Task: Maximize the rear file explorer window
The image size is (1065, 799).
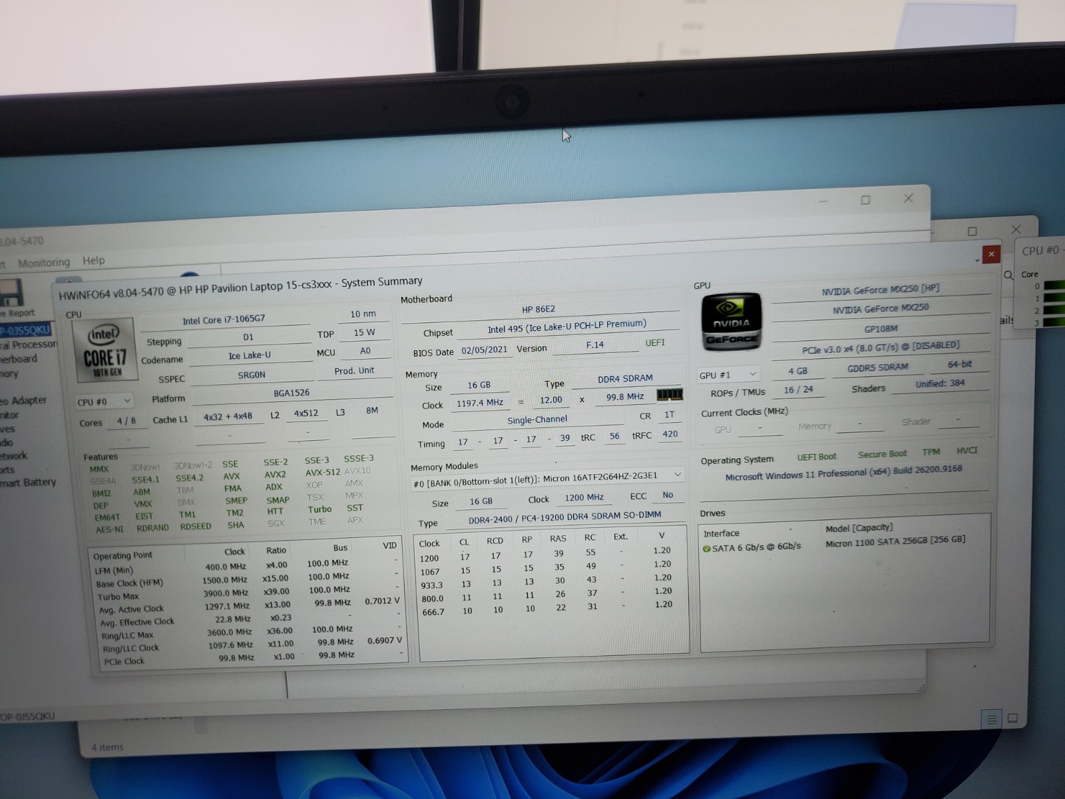Action: 972,231
